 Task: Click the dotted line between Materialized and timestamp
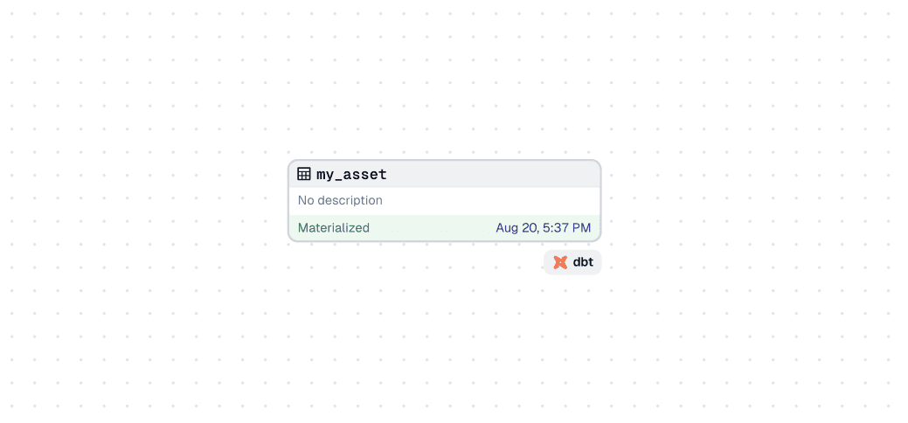point(433,231)
